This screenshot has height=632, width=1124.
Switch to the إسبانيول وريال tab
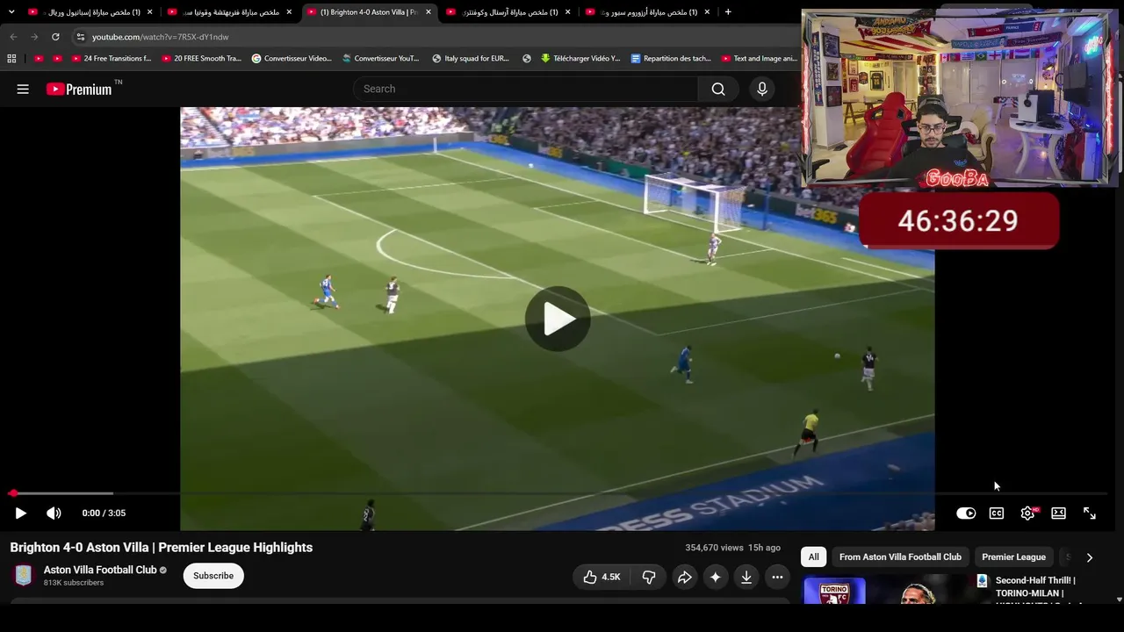(x=90, y=12)
